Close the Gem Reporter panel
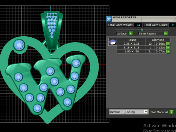This screenshot has width=176, height=132. point(175,19)
